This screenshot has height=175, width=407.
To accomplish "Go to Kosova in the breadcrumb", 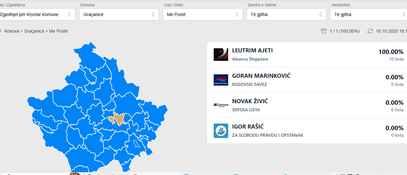I will (x=12, y=31).
